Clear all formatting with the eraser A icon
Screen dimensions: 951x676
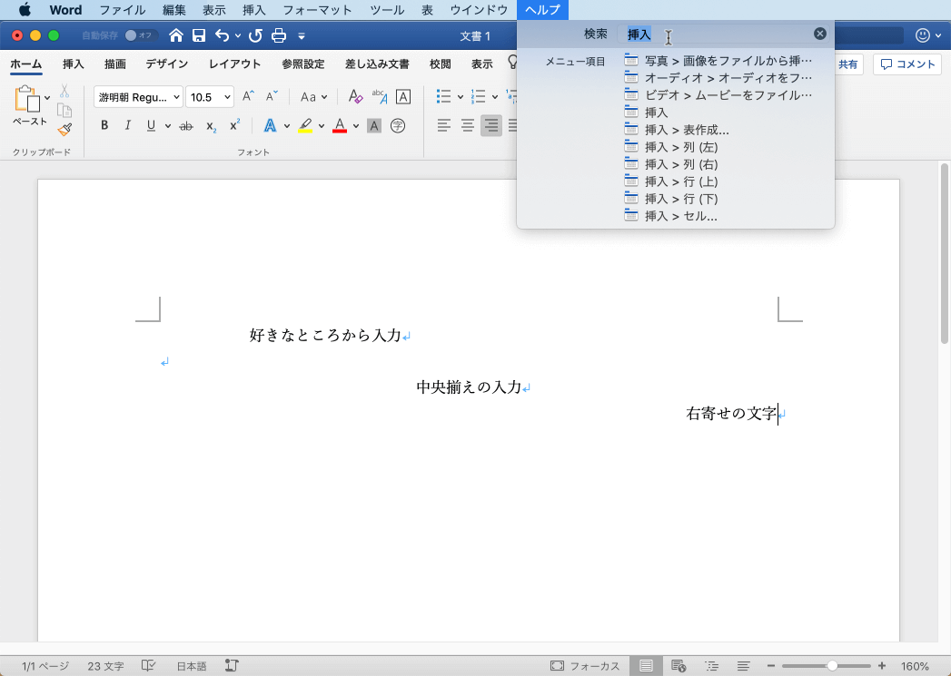[355, 96]
